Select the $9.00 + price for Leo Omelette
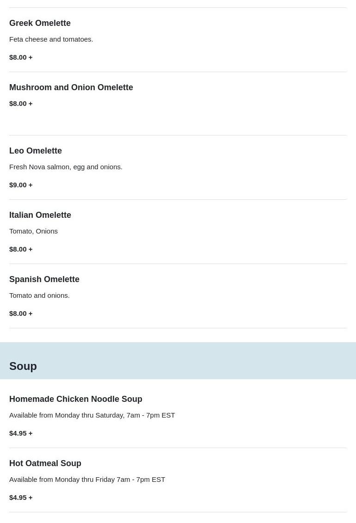The height and width of the screenshot is (523, 356). 21,185
